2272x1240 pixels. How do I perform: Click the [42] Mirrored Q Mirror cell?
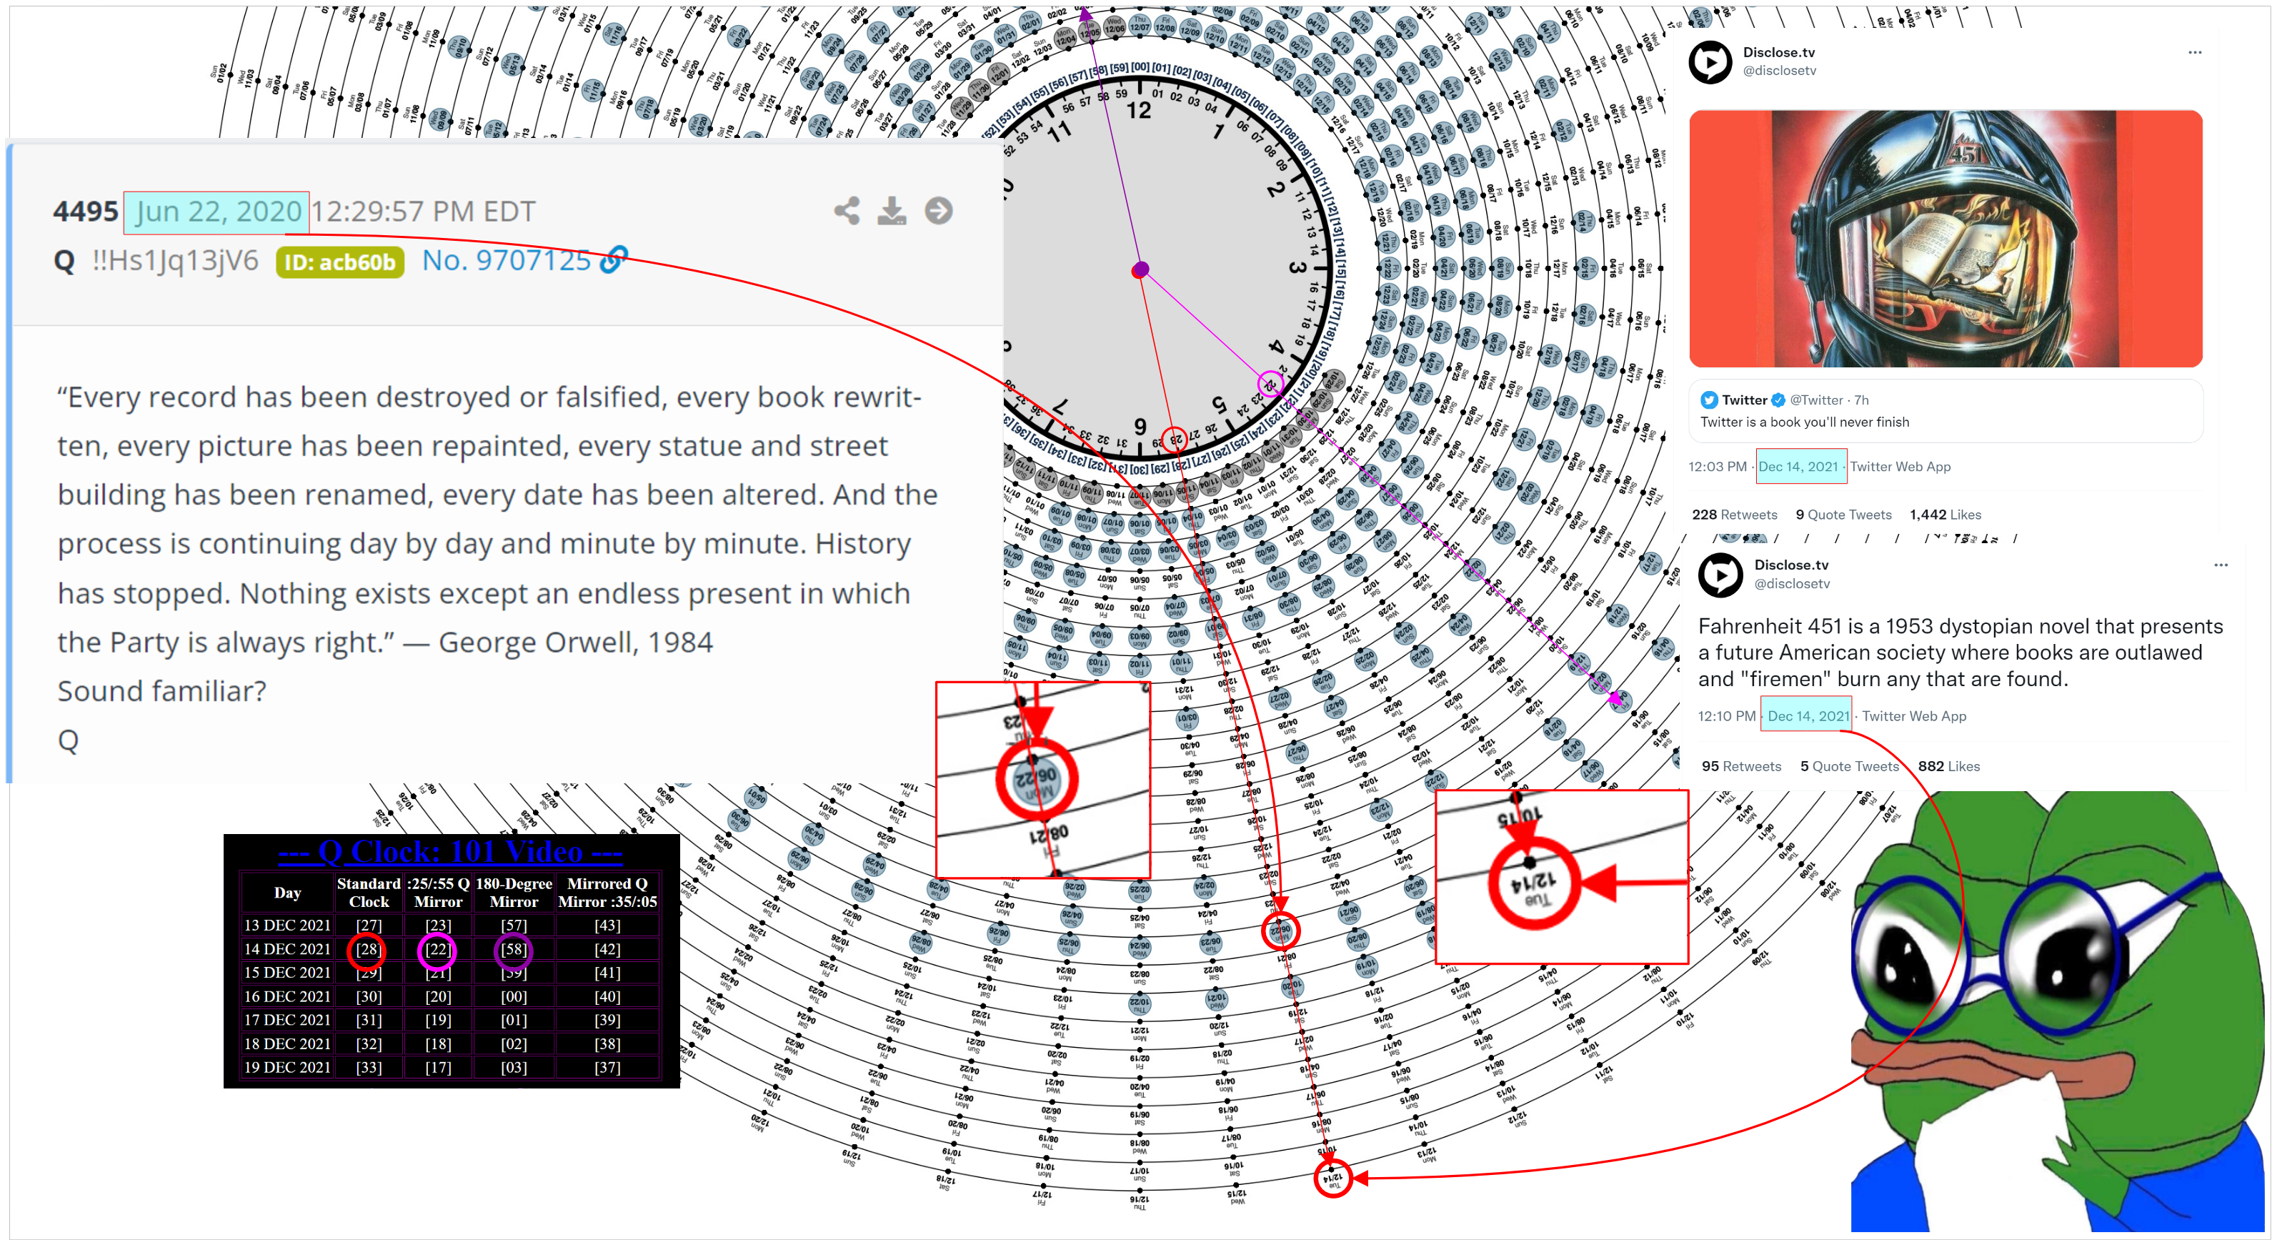607,948
